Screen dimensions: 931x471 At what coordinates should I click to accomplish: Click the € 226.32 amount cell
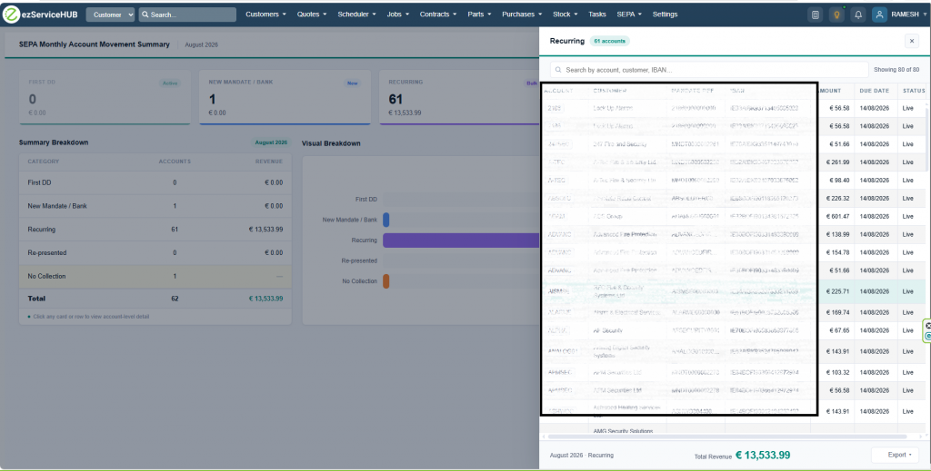(x=837, y=199)
